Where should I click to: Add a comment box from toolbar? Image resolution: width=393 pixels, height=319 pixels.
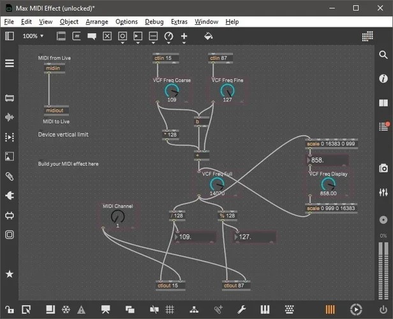tap(92, 36)
